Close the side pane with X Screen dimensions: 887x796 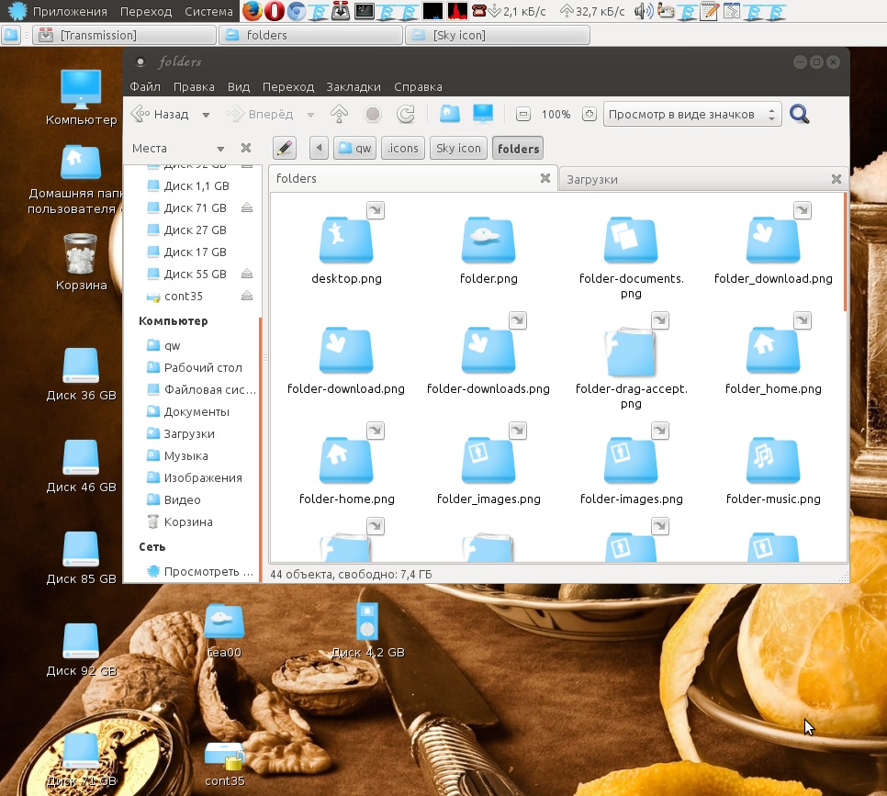[246, 148]
